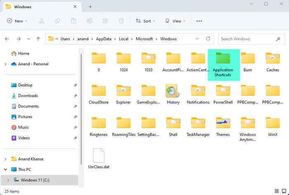Unpin Downloads using its pin icon
Viewport: 289px width, 195px height.
[x=75, y=96]
